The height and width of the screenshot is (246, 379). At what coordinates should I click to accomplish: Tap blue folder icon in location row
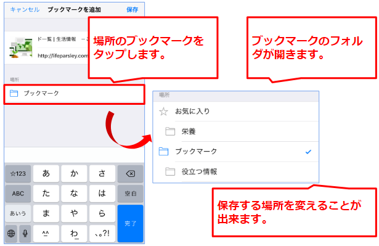click(x=14, y=93)
